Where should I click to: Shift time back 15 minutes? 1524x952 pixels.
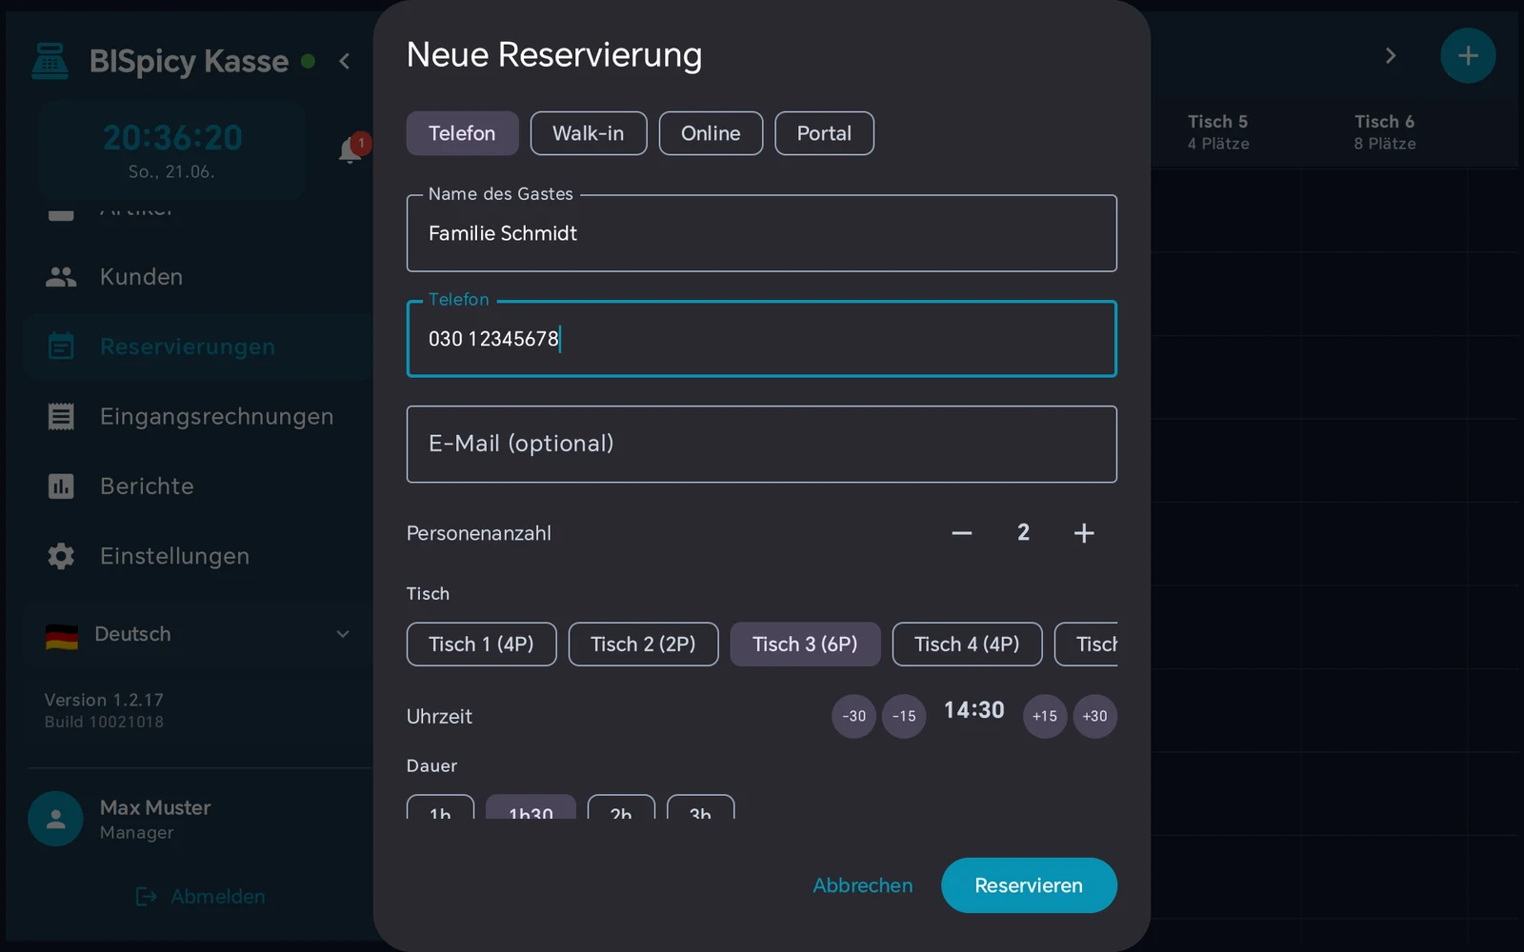click(904, 716)
